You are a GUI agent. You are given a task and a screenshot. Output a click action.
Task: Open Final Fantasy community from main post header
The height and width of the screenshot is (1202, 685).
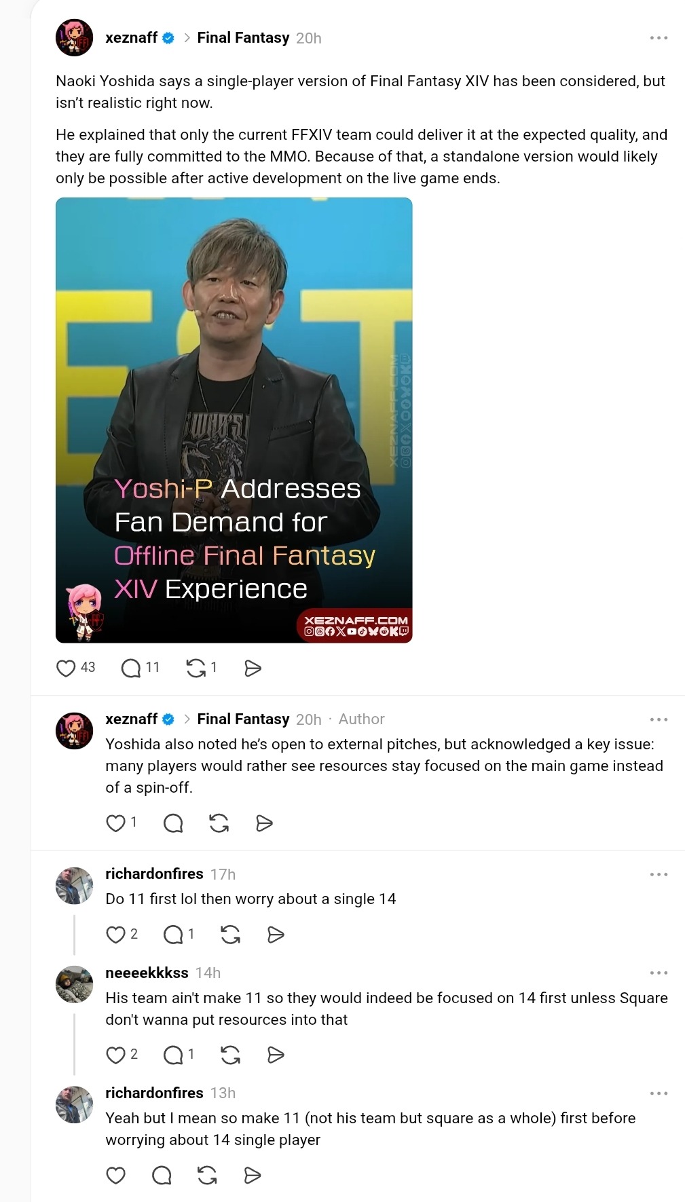pos(243,38)
